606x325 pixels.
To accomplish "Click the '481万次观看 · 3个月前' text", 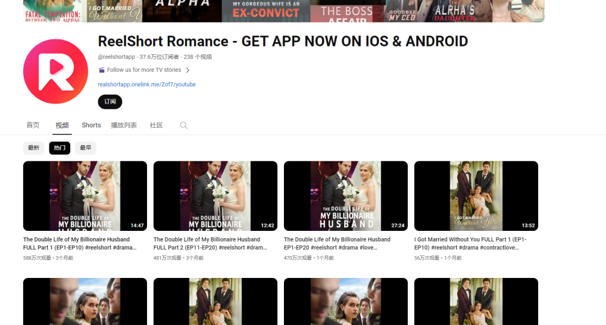I will pos(178,258).
